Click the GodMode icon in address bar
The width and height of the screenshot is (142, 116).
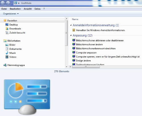[x=16, y=3]
